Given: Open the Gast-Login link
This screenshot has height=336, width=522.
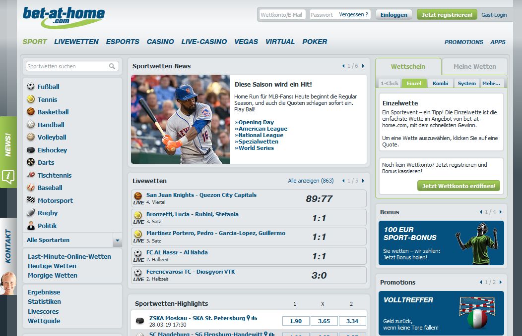Looking at the screenshot, I should pyautogui.click(x=494, y=15).
